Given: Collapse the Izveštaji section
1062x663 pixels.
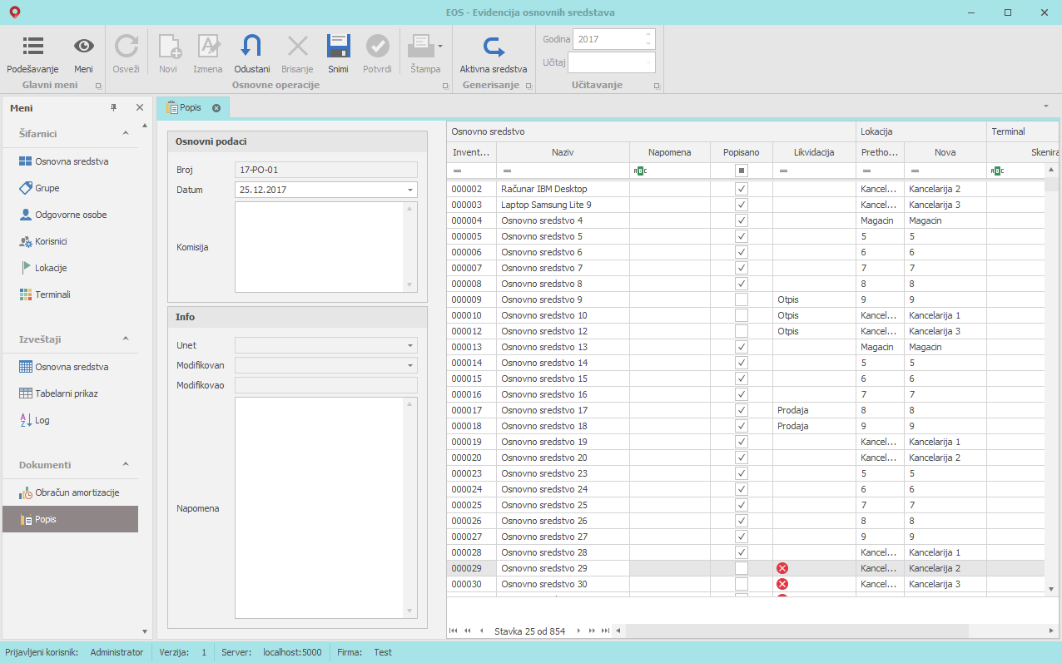Looking at the screenshot, I should (x=126, y=339).
